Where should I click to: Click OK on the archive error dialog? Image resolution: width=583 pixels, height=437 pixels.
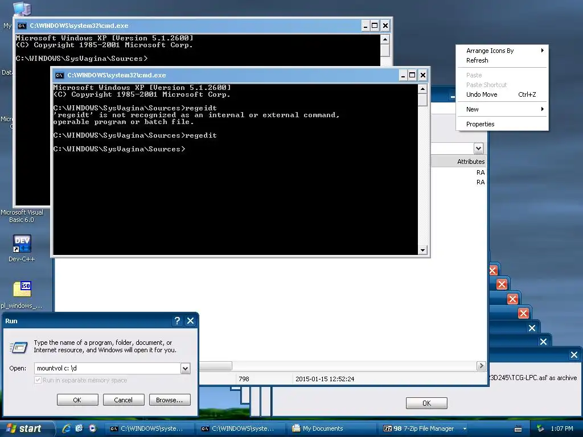[x=426, y=403]
